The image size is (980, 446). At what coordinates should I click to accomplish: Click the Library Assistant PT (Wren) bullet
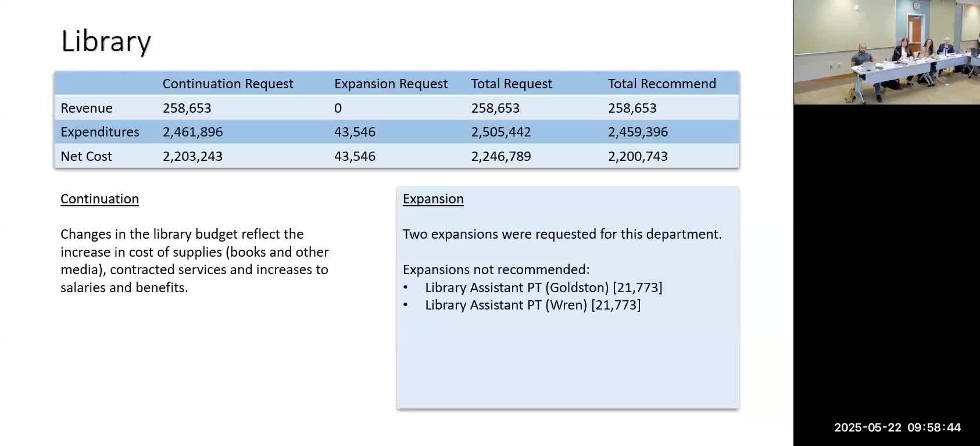532,305
